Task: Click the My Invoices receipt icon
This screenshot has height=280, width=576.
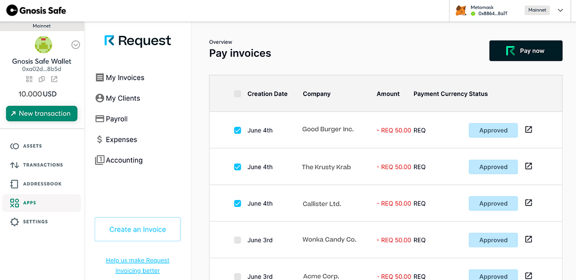Action: tap(99, 78)
